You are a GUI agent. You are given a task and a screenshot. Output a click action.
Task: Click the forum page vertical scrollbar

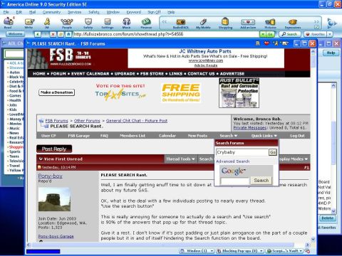click(x=313, y=144)
